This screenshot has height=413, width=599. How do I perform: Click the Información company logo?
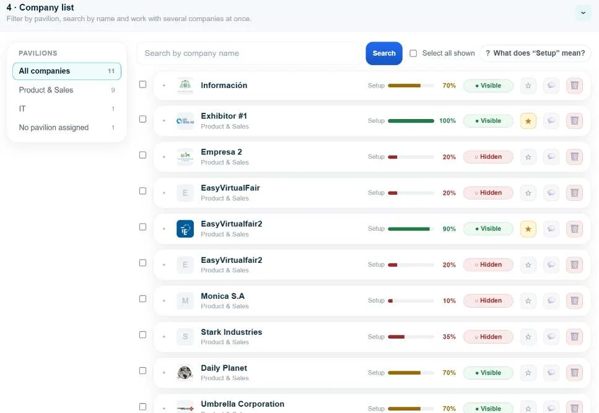click(x=185, y=86)
